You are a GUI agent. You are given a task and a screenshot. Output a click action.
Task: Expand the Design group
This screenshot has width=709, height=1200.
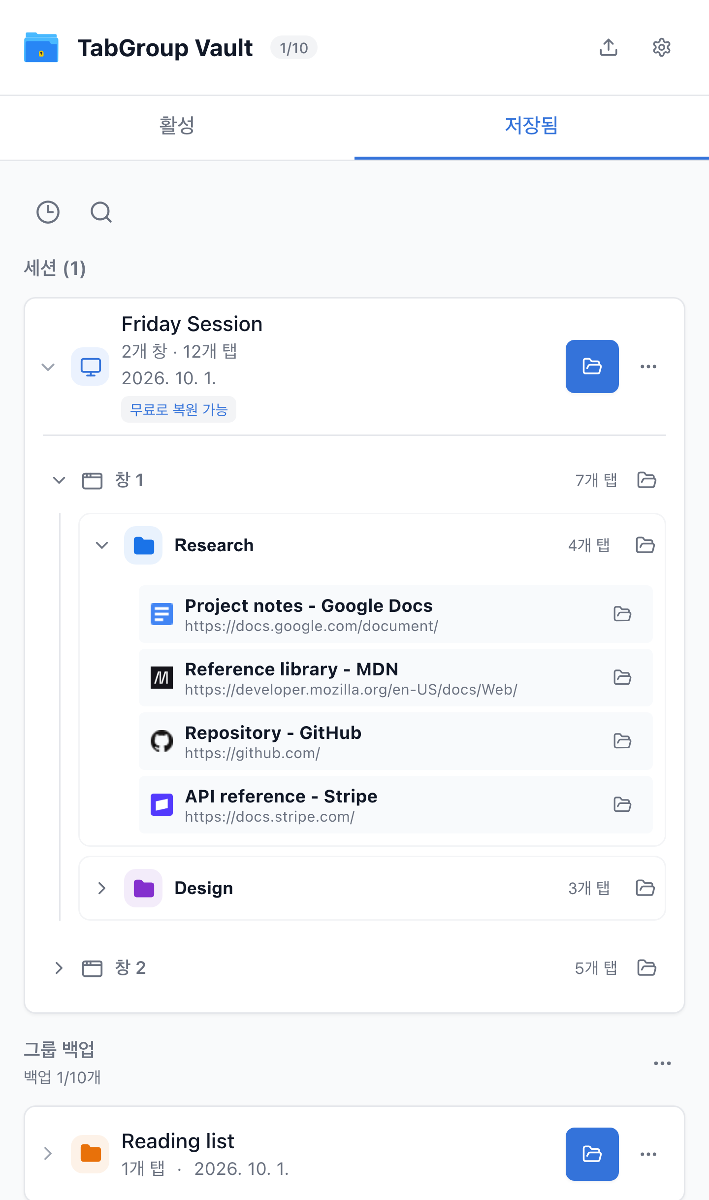point(102,888)
